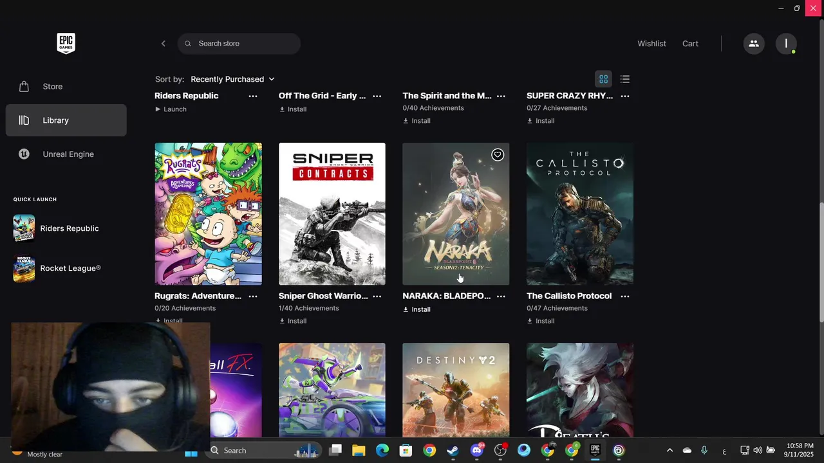The height and width of the screenshot is (463, 824).
Task: Click the Epic Games logo
Action: (x=66, y=43)
